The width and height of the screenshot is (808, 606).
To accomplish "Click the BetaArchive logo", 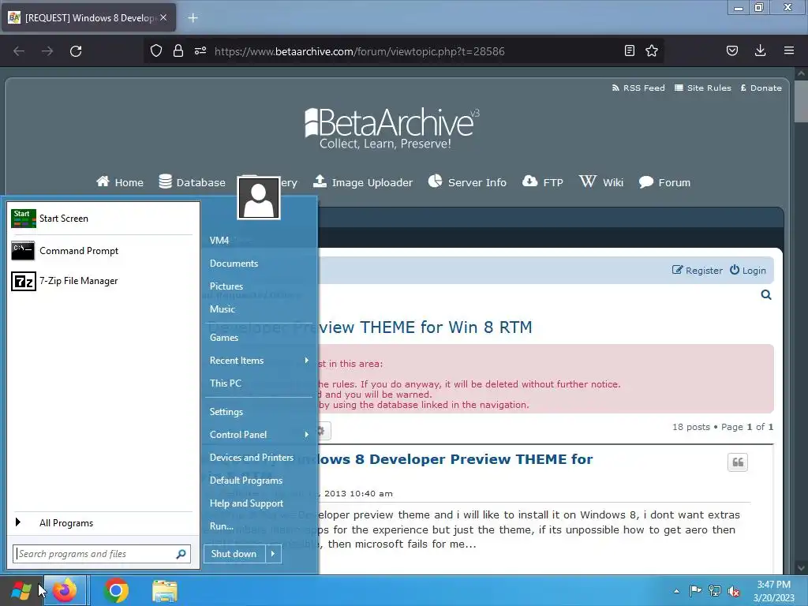I will 391,128.
